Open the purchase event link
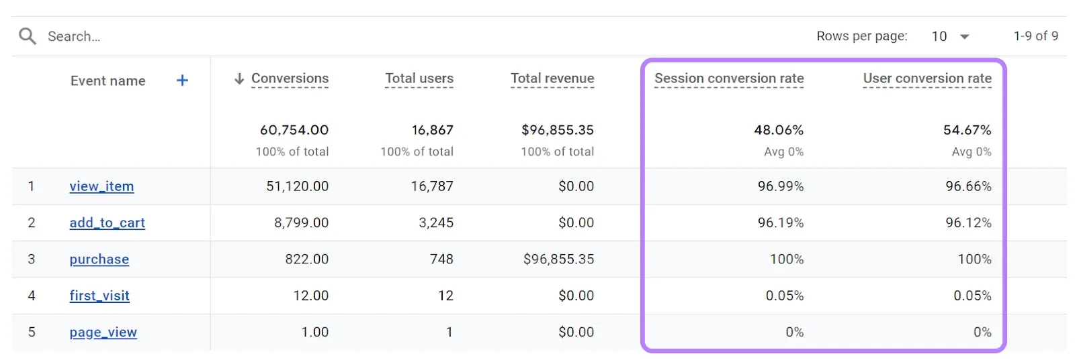 pyautogui.click(x=99, y=259)
